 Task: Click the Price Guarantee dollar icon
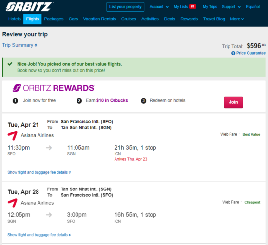click(233, 53)
